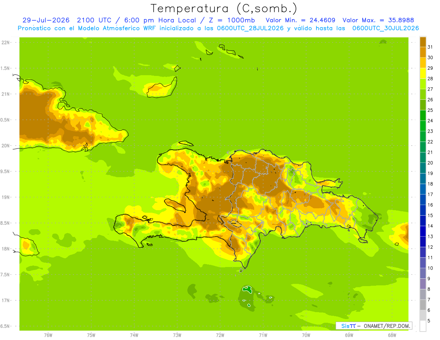Screen dimensions: 440x340
Task: Click the brown legend swatch above 31
Action: point(423,42)
